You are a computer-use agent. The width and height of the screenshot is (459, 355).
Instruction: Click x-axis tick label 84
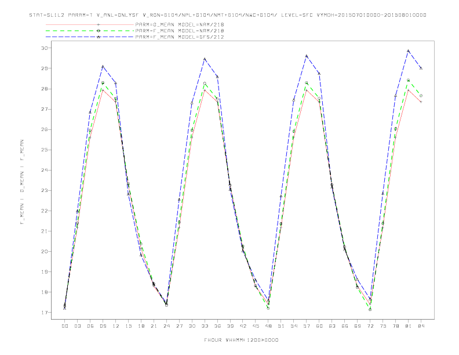pyautogui.click(x=421, y=326)
